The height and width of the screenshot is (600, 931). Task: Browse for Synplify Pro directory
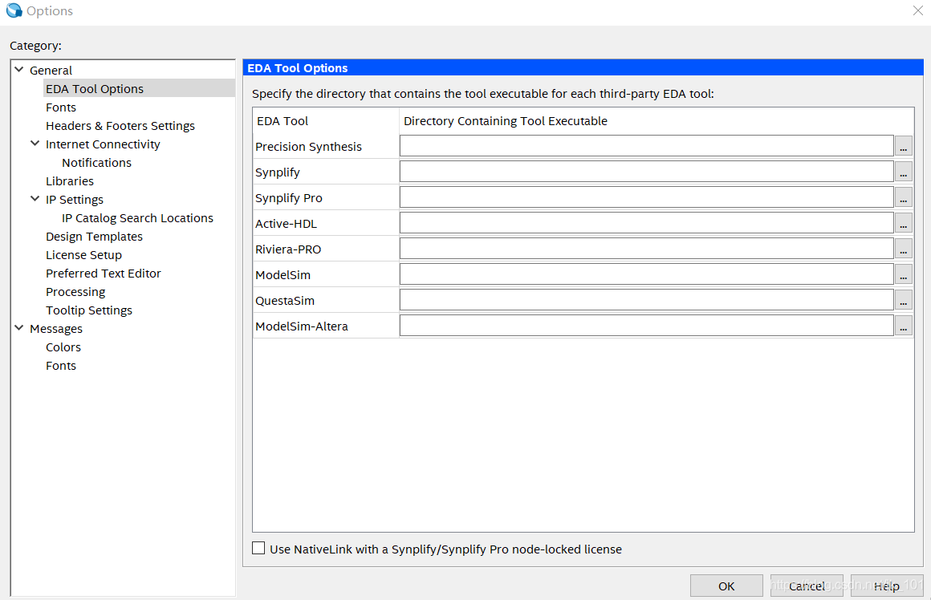903,197
